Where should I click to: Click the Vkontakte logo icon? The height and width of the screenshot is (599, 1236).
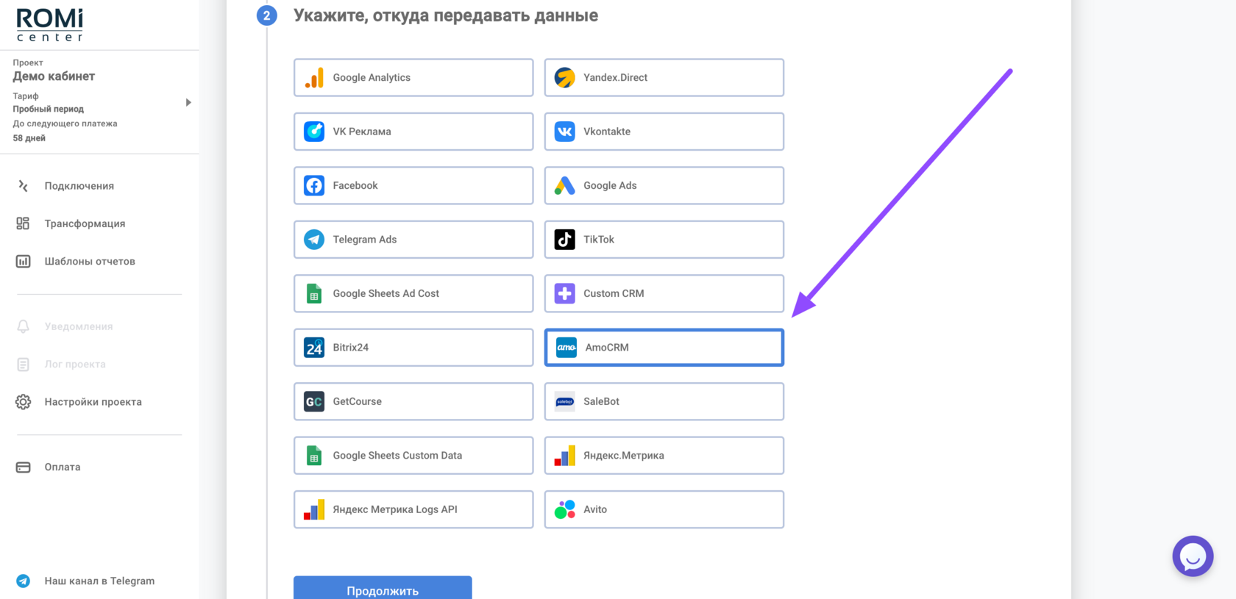tap(565, 132)
